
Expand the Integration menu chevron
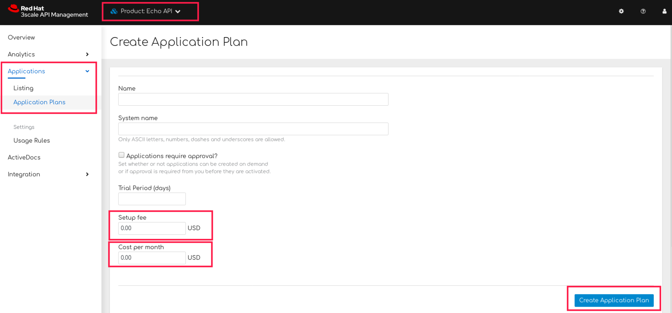pyautogui.click(x=87, y=174)
